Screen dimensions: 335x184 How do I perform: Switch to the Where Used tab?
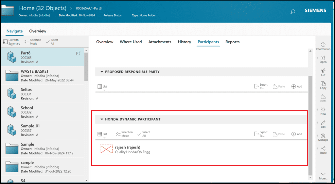point(131,42)
